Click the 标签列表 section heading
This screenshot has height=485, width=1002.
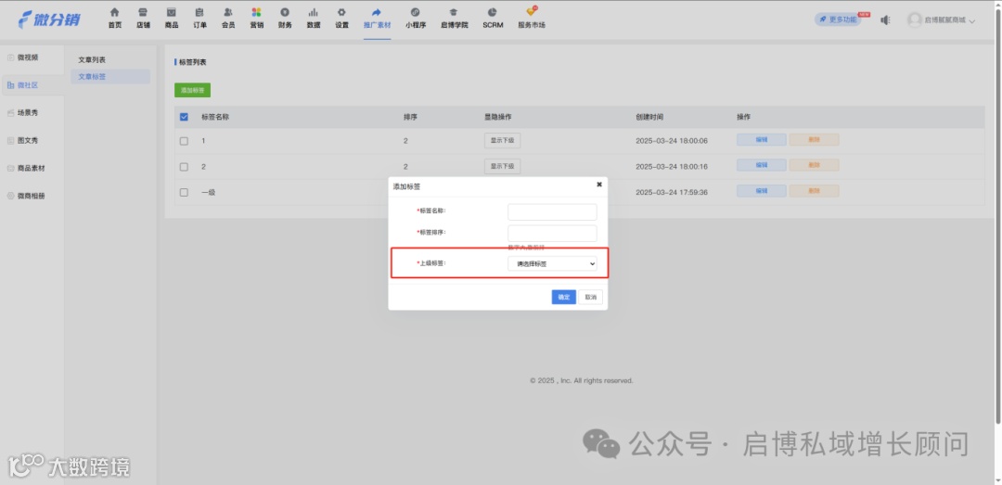(x=192, y=63)
